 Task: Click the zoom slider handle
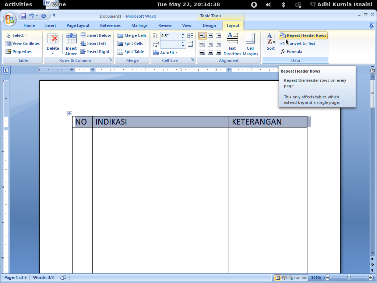pos(349,277)
